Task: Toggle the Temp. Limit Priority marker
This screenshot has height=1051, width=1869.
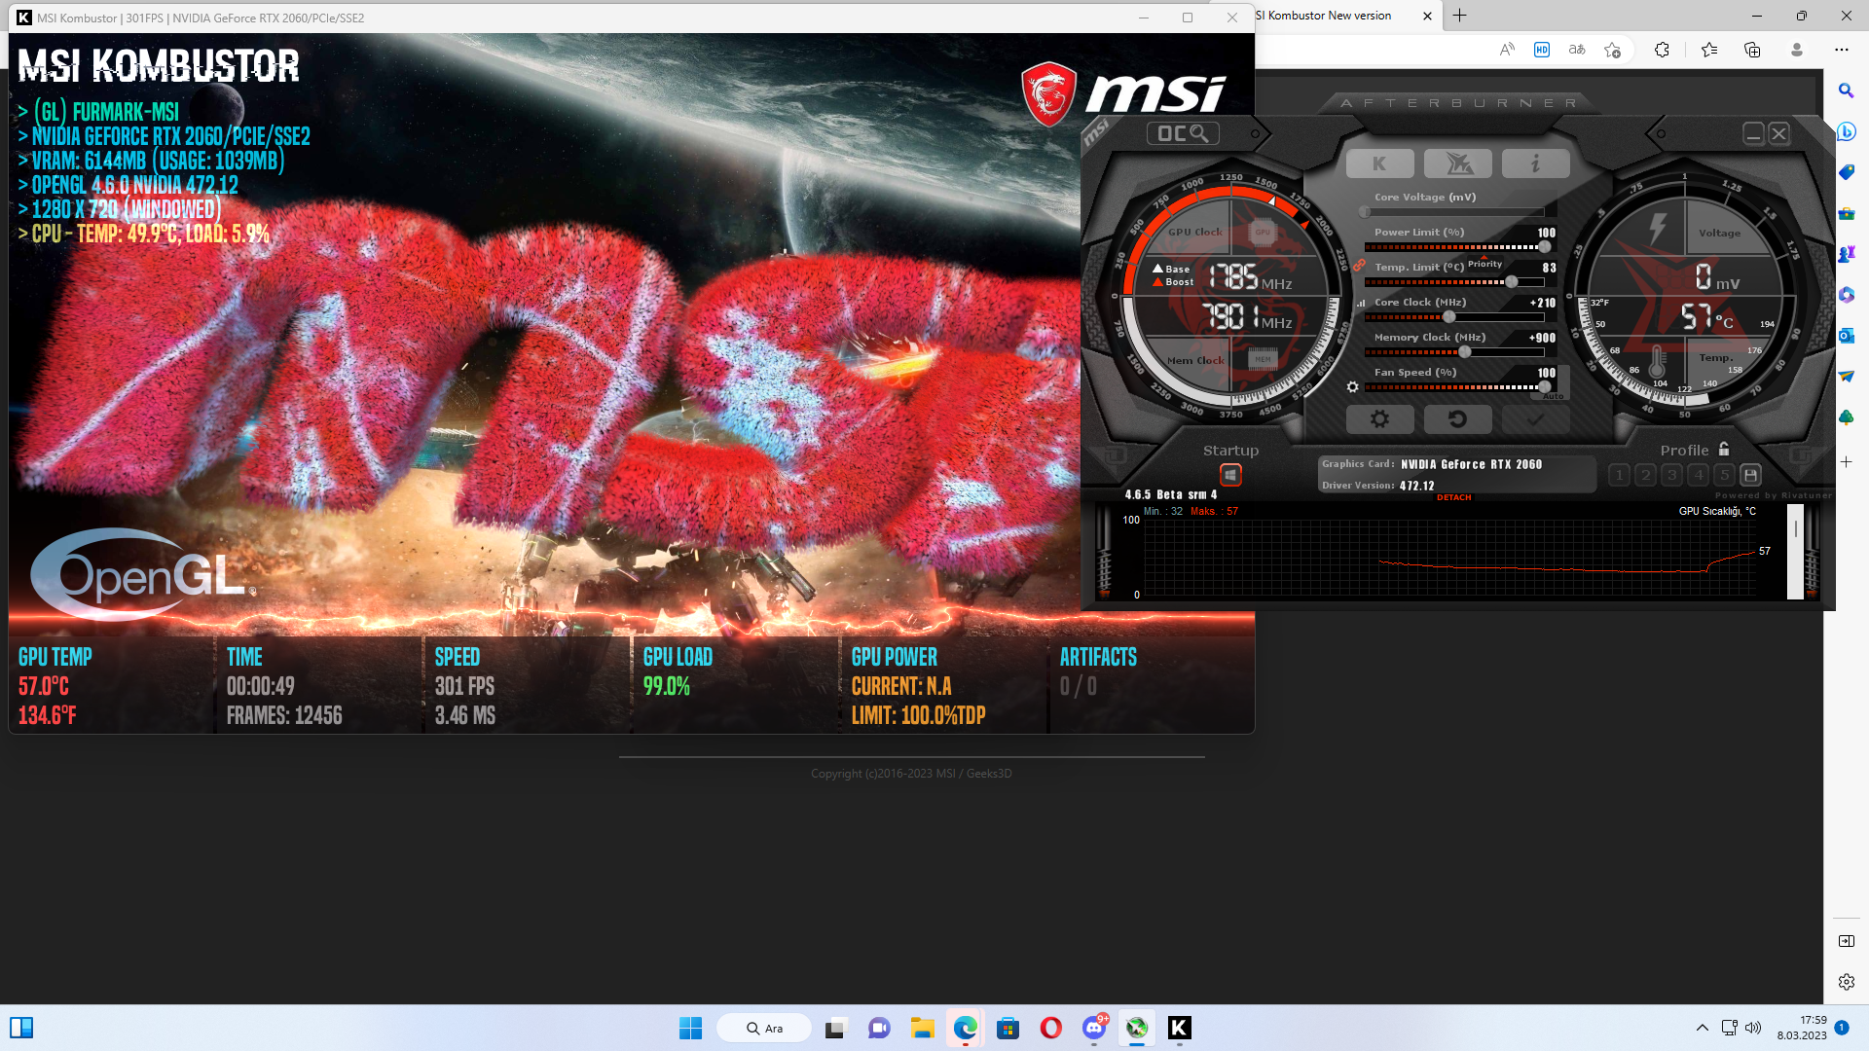Action: point(1484,264)
